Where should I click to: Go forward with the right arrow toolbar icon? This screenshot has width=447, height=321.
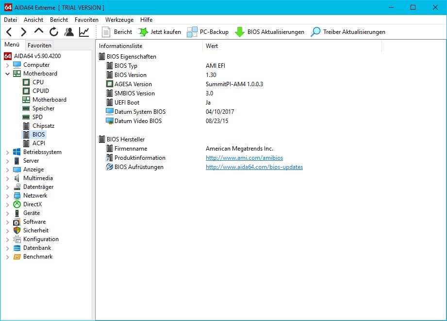tap(24, 32)
